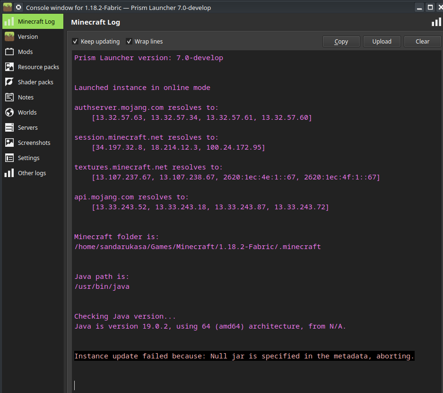Screen dimensions: 443x393
Task: Click the bar chart icon beside page header
Action: point(436,22)
